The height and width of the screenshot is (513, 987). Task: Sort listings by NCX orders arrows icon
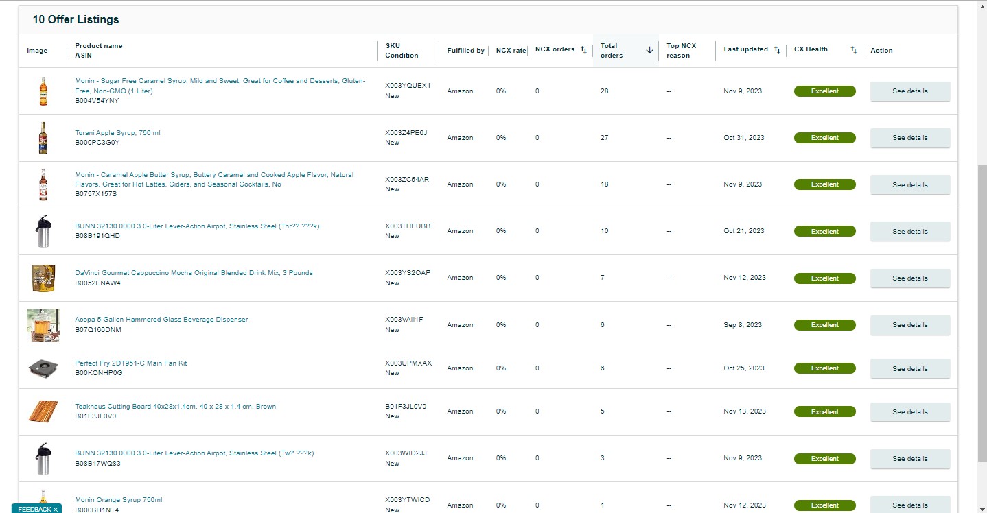pyautogui.click(x=583, y=50)
